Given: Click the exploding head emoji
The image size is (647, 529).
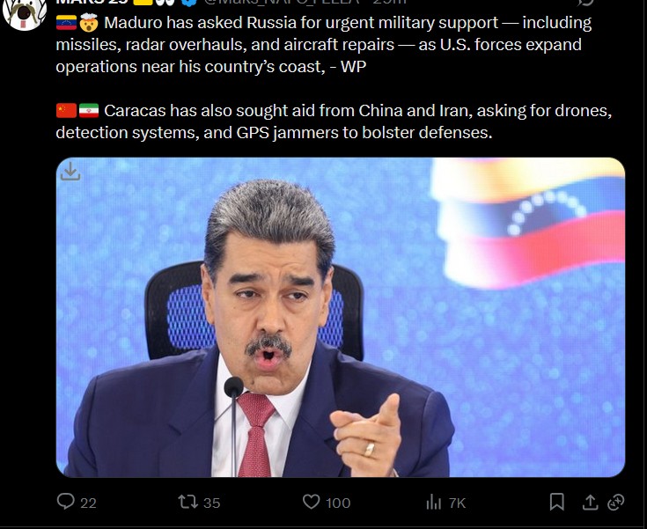Looking at the screenshot, I should (89, 23).
